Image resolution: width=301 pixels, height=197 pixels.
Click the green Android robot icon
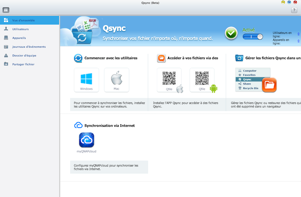click(x=213, y=88)
